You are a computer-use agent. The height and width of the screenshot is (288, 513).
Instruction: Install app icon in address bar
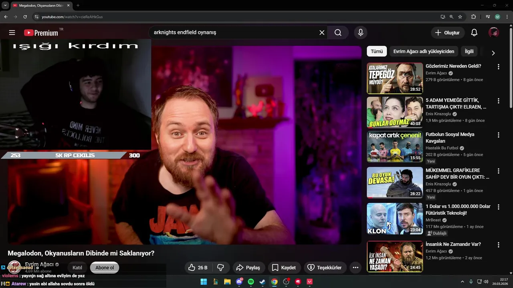pyautogui.click(x=442, y=17)
